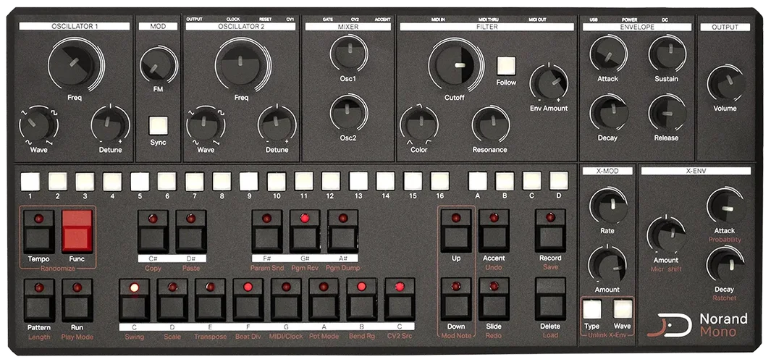Screen dimensions: 771x362
Task: Click the X-MOD Amount knob
Action: coord(608,264)
